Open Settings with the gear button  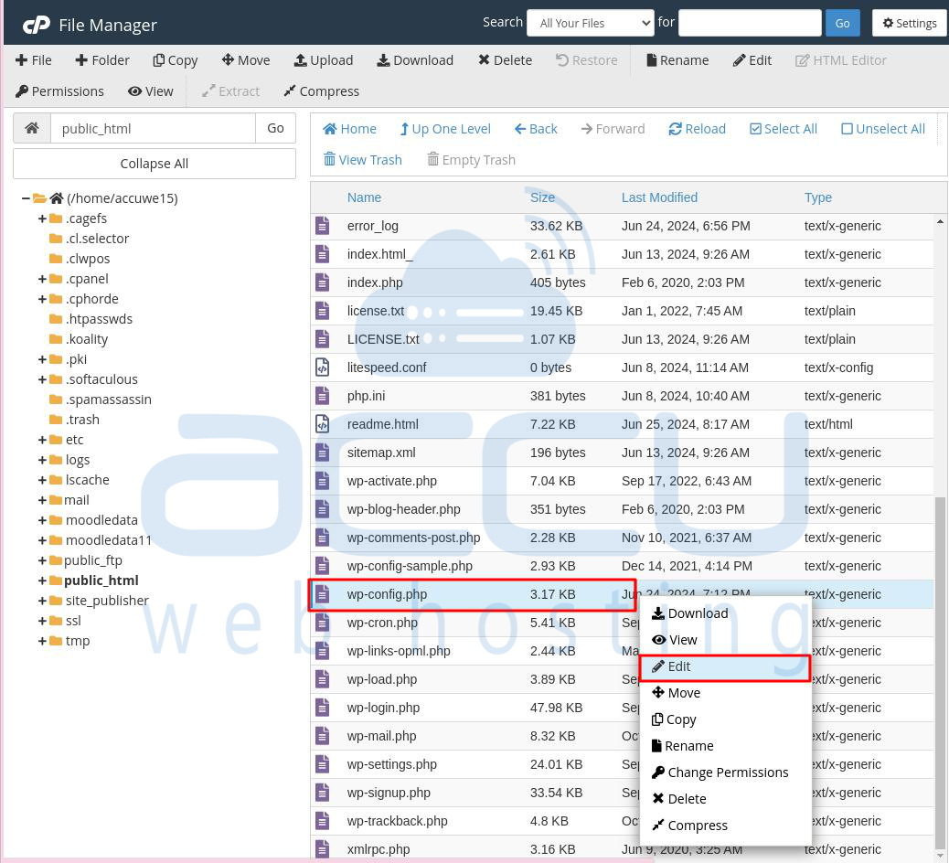910,23
